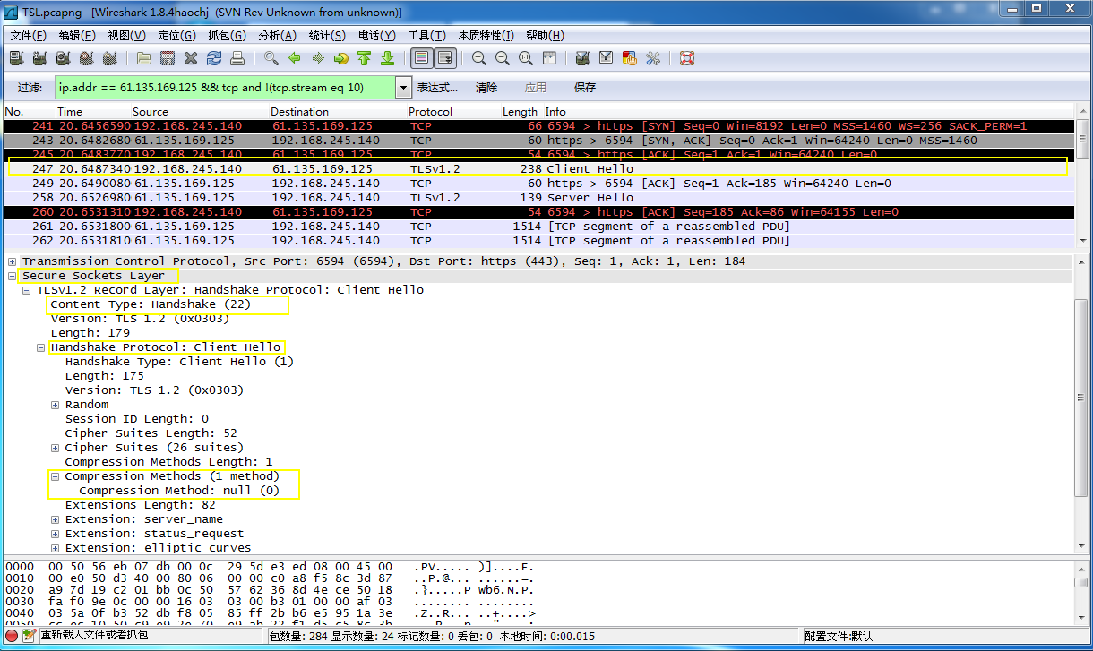Open capture filters toolbar icon

583,58
